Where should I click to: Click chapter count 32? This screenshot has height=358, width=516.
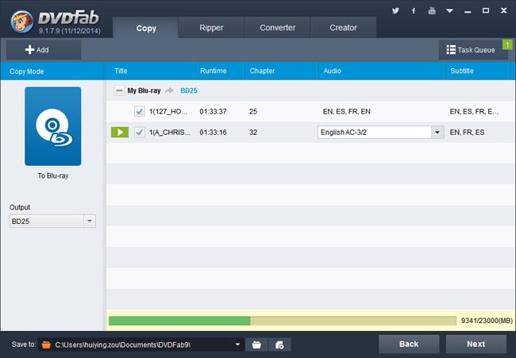[x=253, y=133]
